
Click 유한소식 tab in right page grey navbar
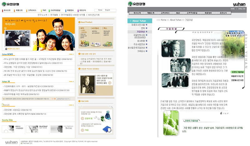click(223, 13)
